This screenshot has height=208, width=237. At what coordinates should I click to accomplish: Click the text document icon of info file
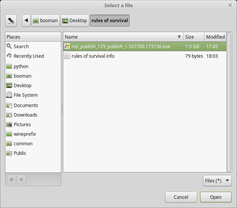pyautogui.click(x=67, y=56)
